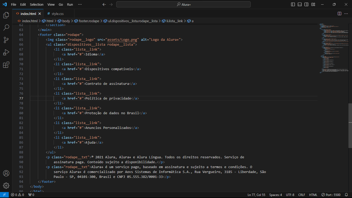Go forward with the right arrow

tap(111, 4)
